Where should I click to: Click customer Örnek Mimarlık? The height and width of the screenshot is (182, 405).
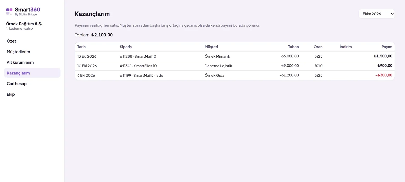click(217, 56)
